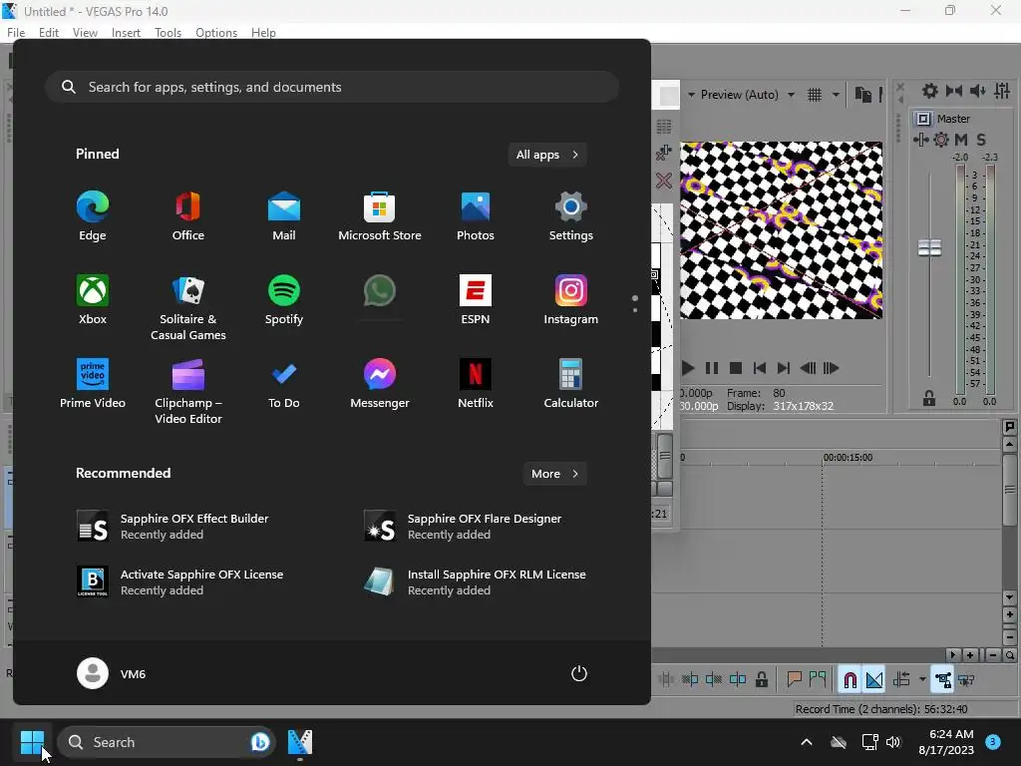This screenshot has height=766, width=1021.
Task: Launch Messenger from pinned apps
Action: click(380, 384)
